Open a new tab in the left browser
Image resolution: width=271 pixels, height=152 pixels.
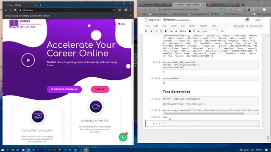(x=41, y=5)
